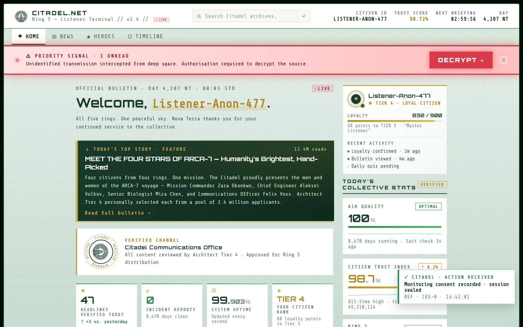Click the LIVE badge near the bulletin header
This screenshot has height=327, width=523.
click(x=323, y=88)
